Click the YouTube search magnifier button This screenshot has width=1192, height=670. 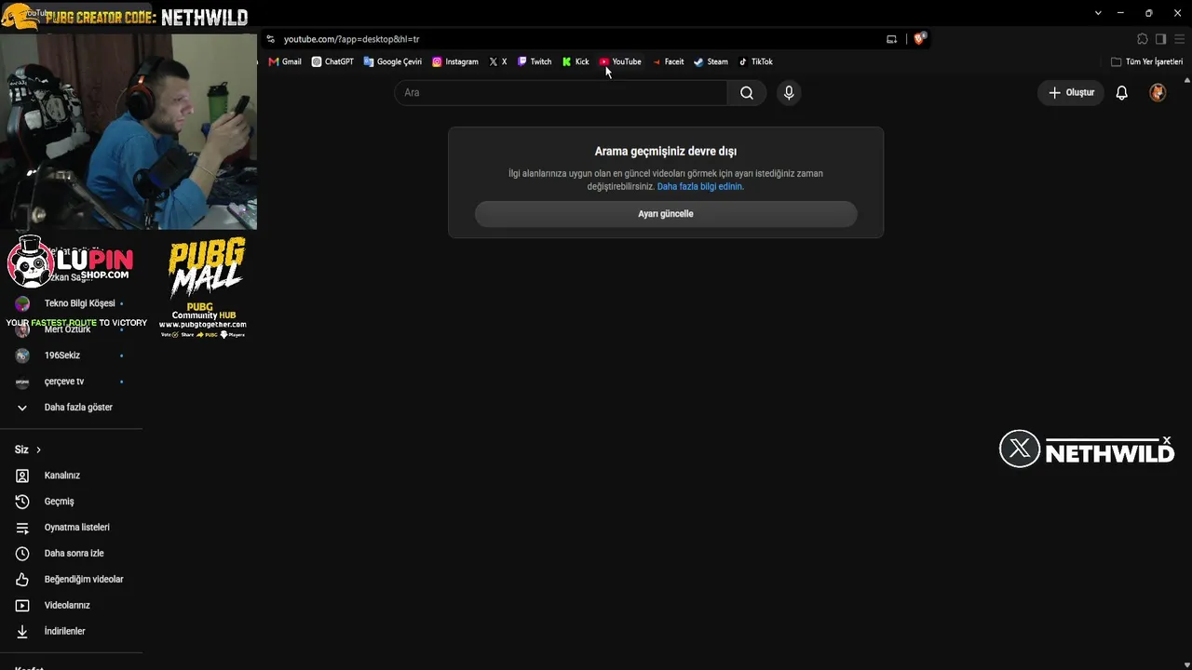[x=747, y=93]
